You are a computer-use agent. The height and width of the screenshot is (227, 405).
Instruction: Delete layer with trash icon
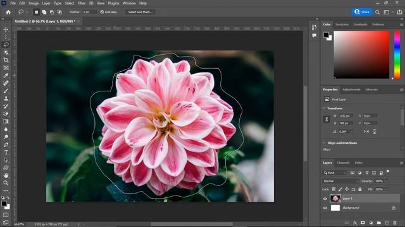395,223
